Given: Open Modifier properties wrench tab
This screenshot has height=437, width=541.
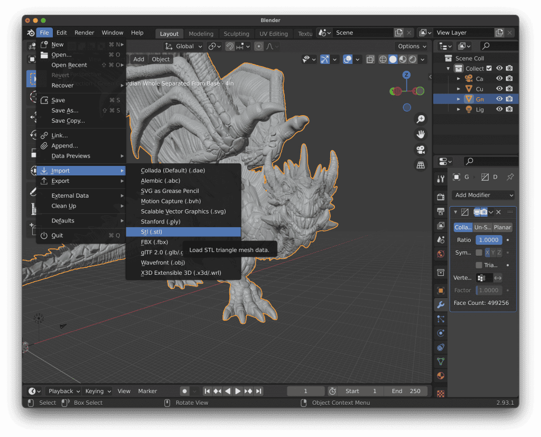Looking at the screenshot, I should (x=441, y=304).
